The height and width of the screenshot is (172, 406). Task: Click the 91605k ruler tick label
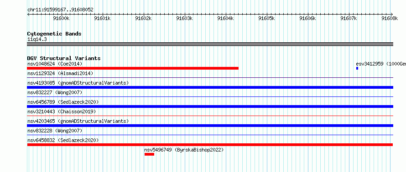[267, 18]
